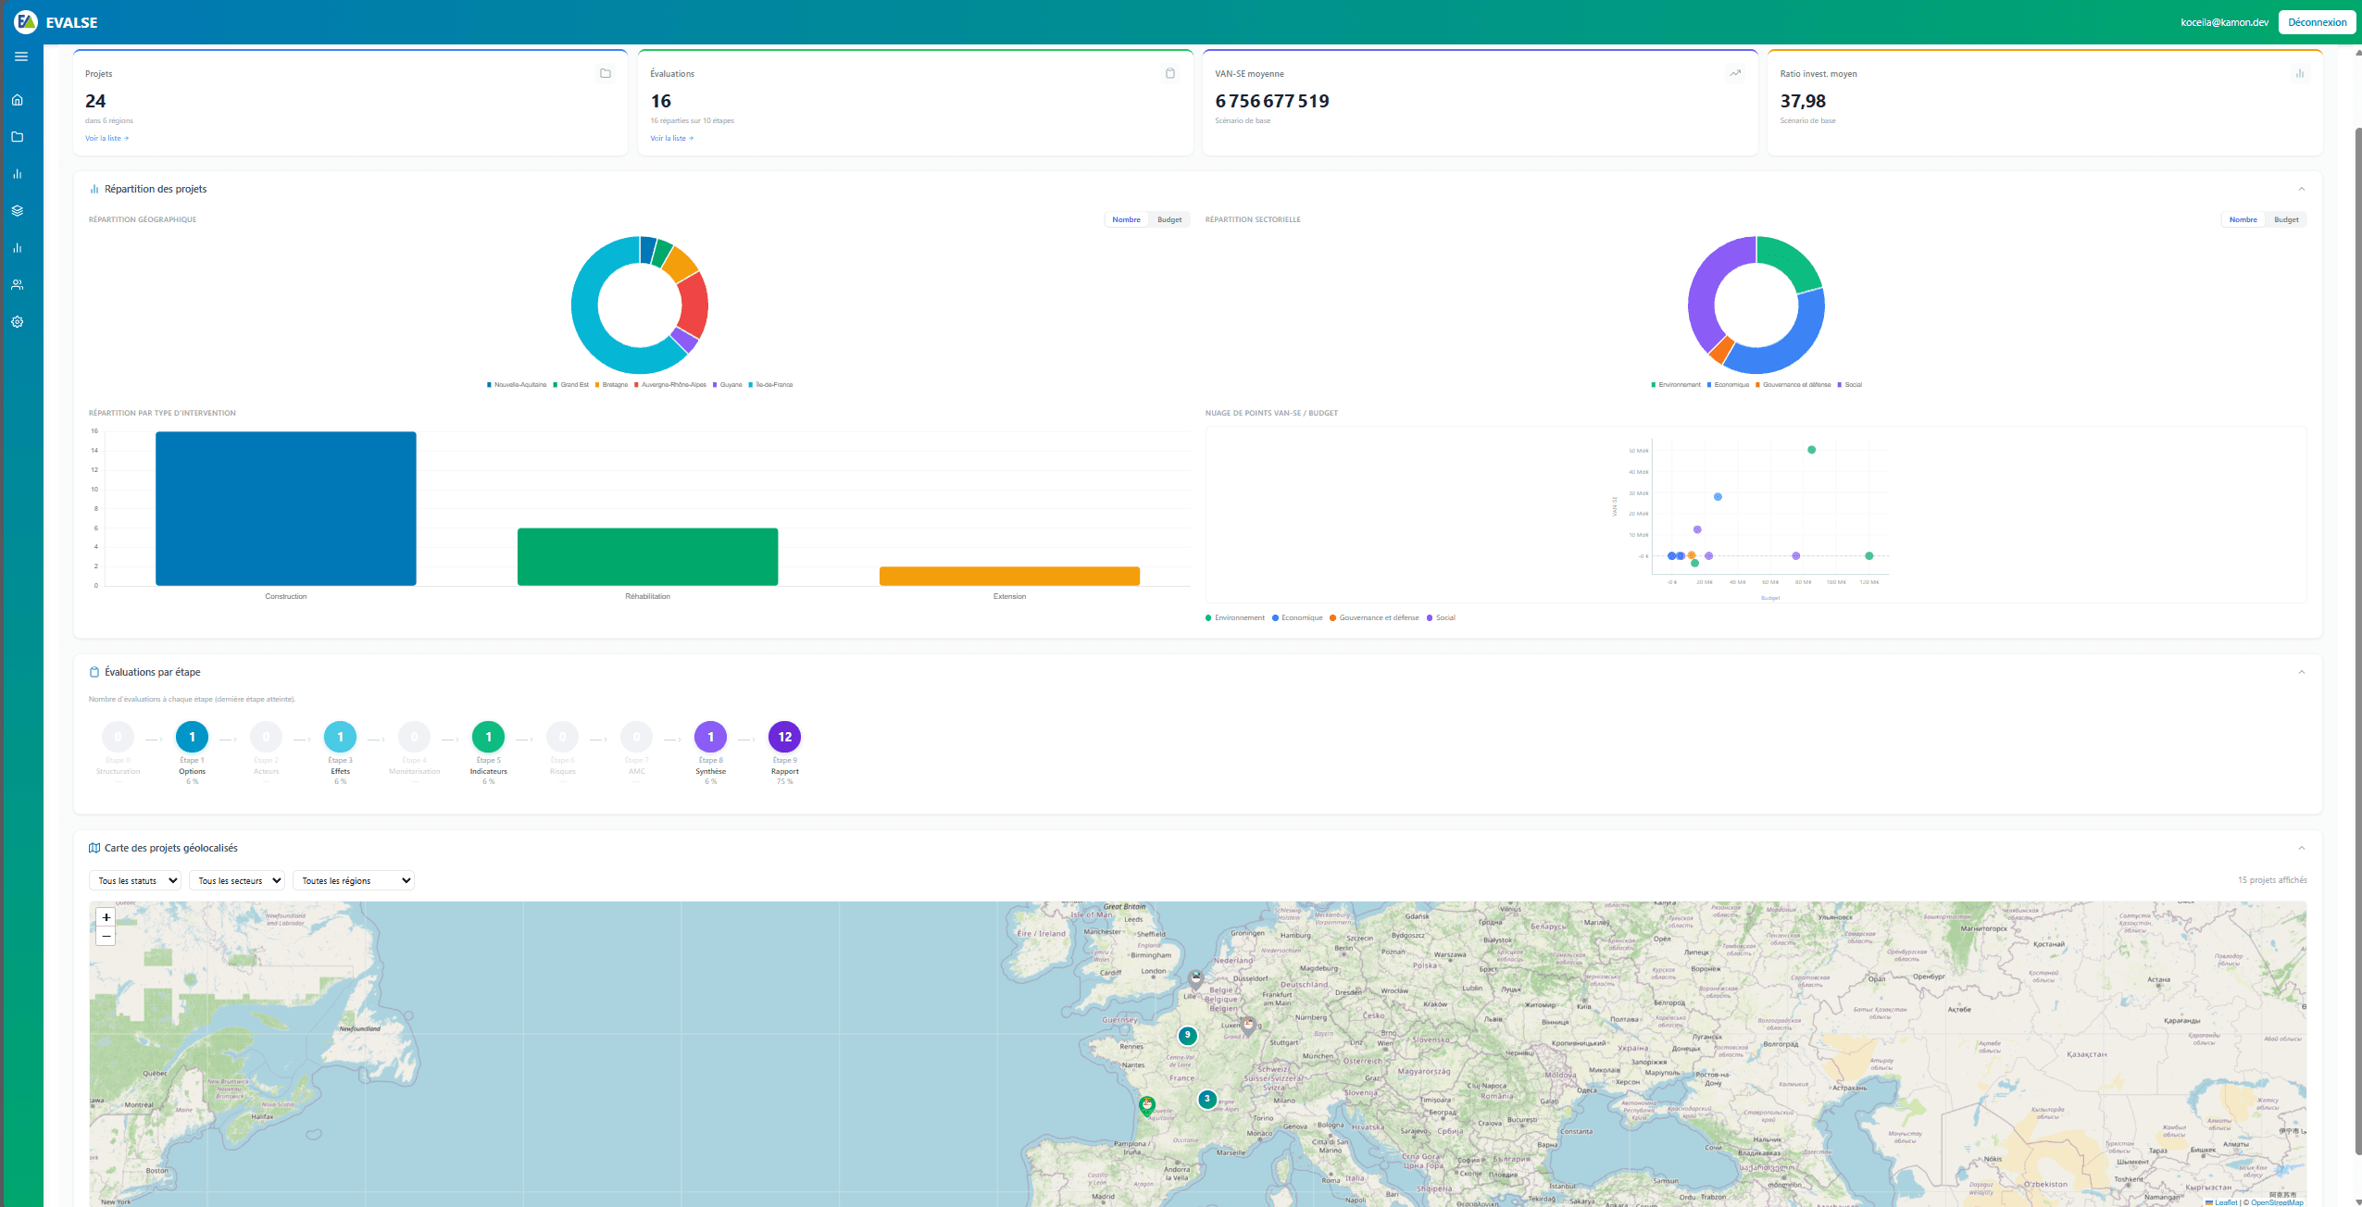This screenshot has width=2362, height=1207.
Task: Open the hamburger menu icon in sidebar
Action: point(21,56)
